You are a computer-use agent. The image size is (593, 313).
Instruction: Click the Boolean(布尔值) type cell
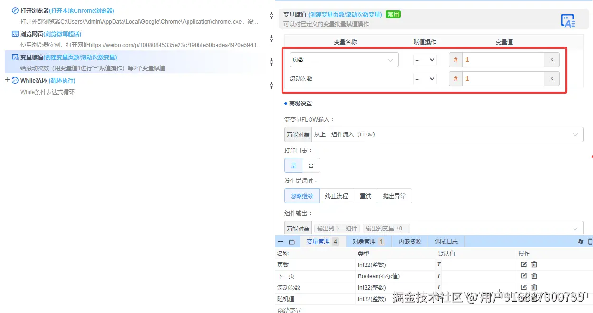[x=379, y=276]
